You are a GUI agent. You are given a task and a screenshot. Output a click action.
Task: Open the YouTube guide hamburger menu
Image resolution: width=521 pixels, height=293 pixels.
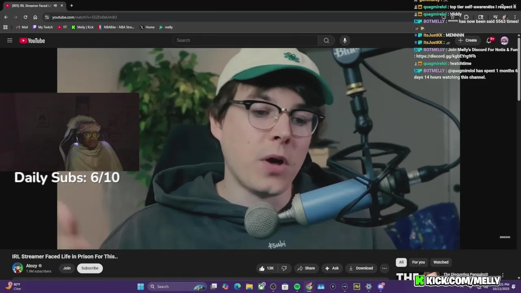pos(10,40)
